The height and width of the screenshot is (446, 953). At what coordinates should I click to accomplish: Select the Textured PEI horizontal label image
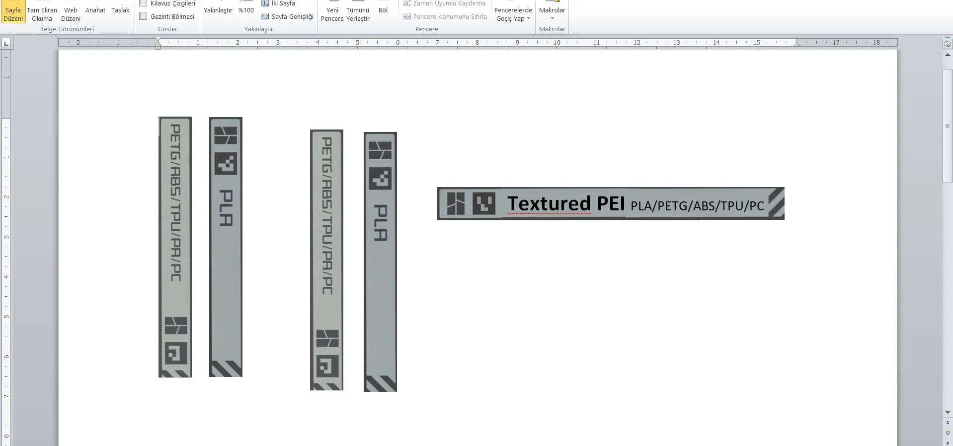pyautogui.click(x=610, y=203)
